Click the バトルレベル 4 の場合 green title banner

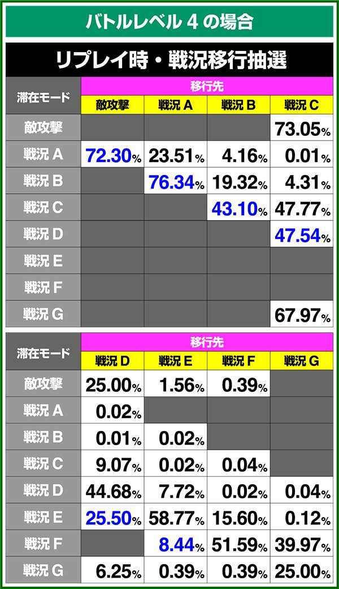pyautogui.click(x=169, y=22)
